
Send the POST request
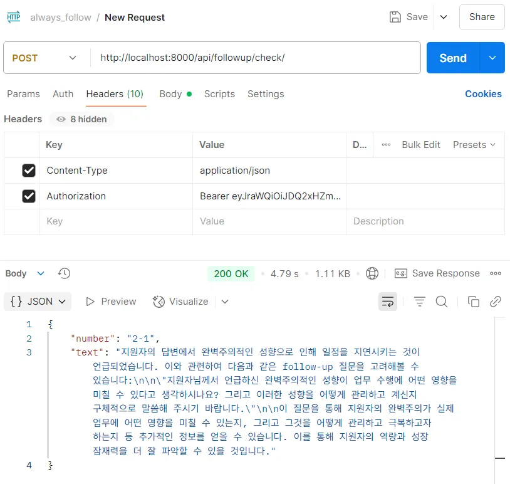[453, 58]
